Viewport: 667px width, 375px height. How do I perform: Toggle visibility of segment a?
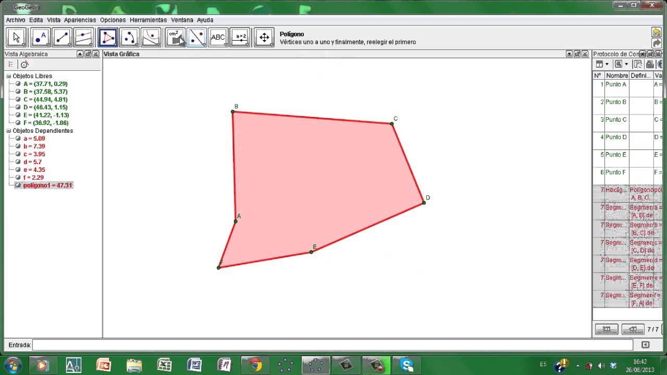[x=18, y=139]
